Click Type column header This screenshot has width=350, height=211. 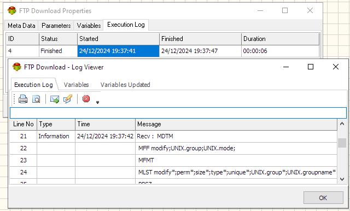click(x=56, y=124)
